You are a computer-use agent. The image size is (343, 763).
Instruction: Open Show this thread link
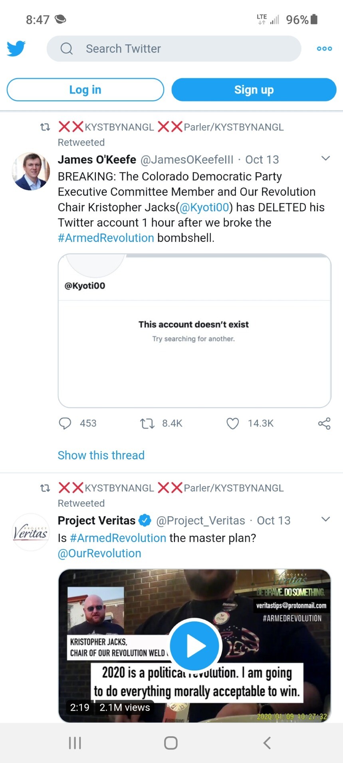(101, 455)
